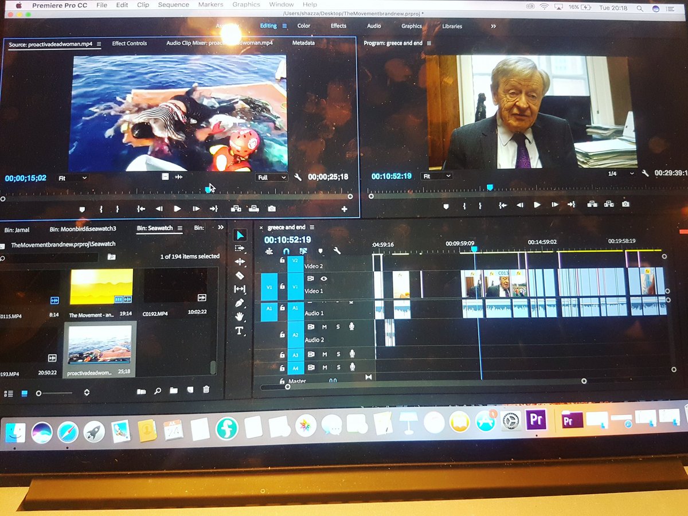Play the Program monitor sequence

point(537,205)
